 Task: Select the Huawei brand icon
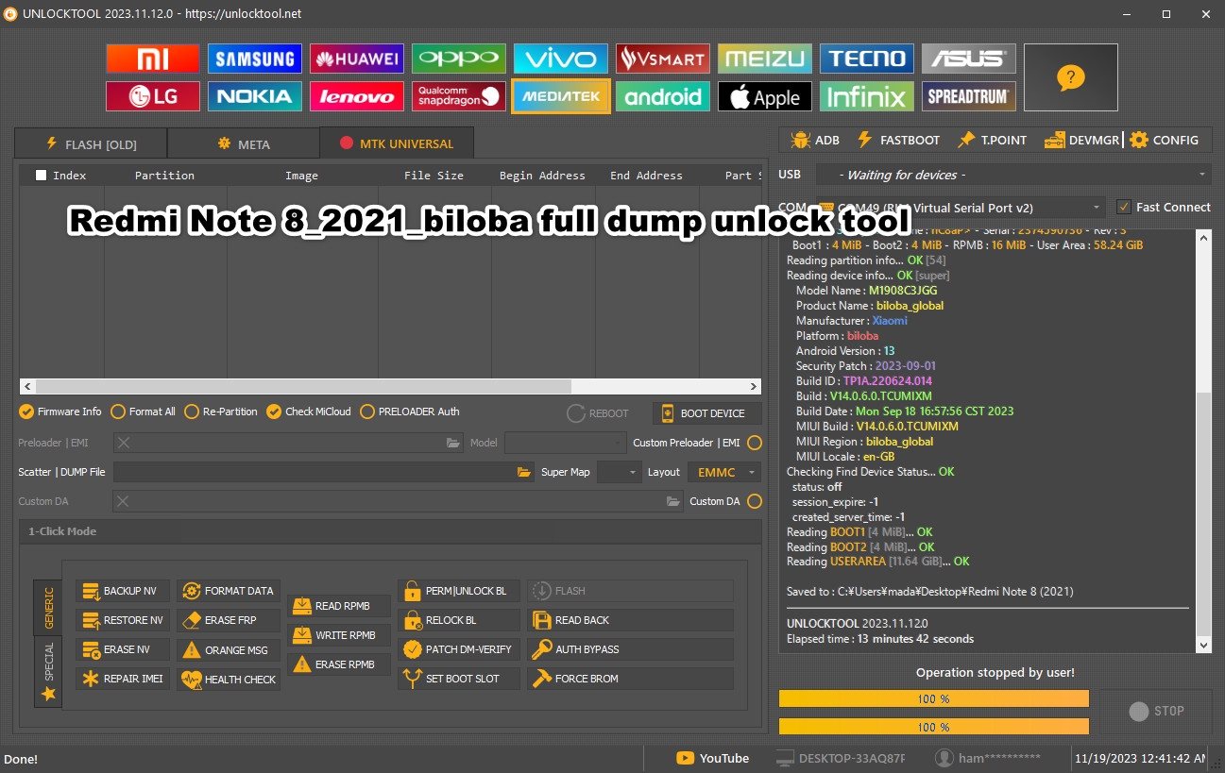[357, 59]
